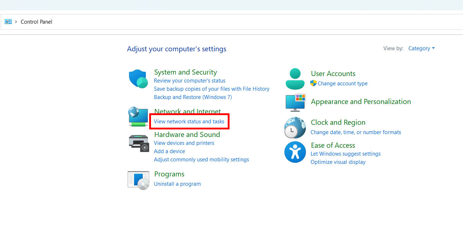This screenshot has height=237, width=463.
Task: Select Change account type link
Action: 342,84
